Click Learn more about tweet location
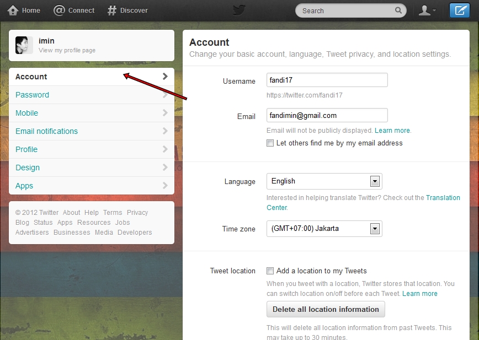This screenshot has height=340, width=479. pos(420,294)
